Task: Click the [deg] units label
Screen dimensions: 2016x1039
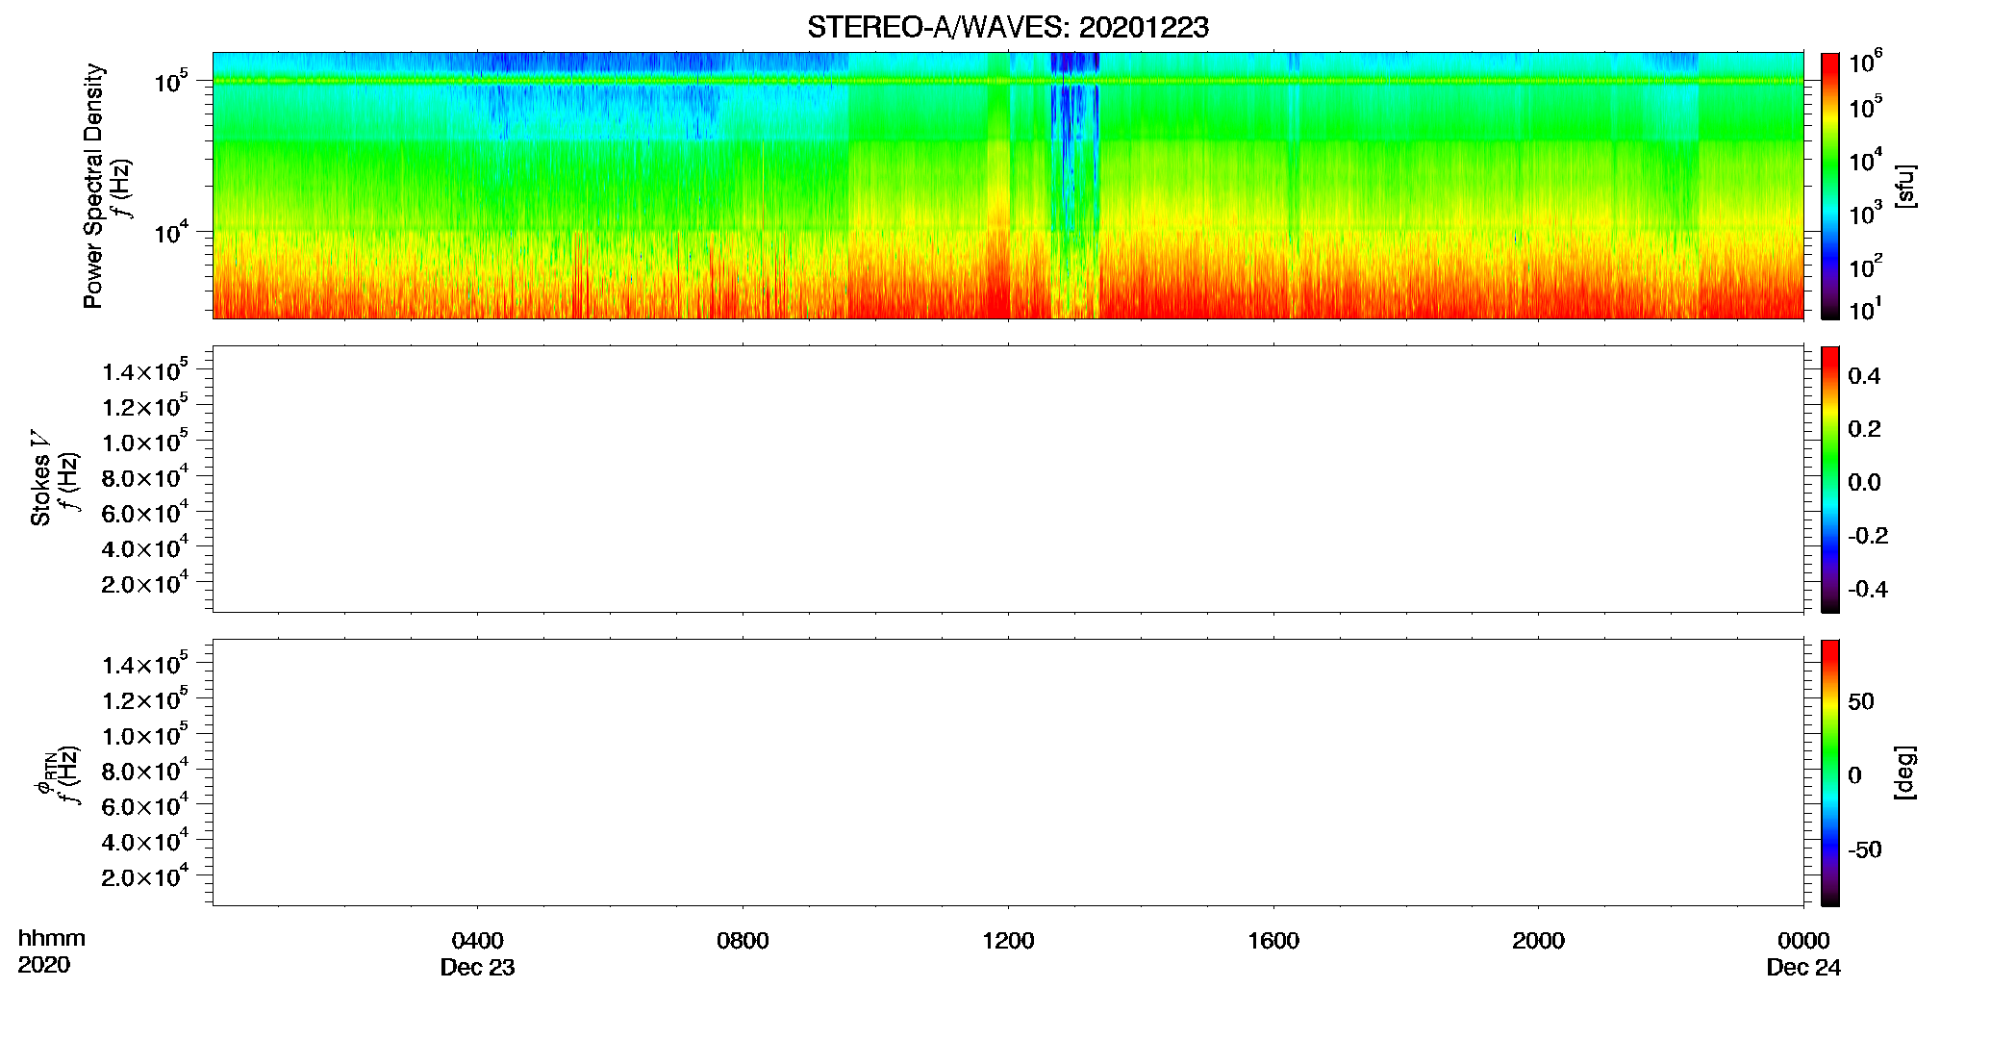Action: click(1904, 773)
